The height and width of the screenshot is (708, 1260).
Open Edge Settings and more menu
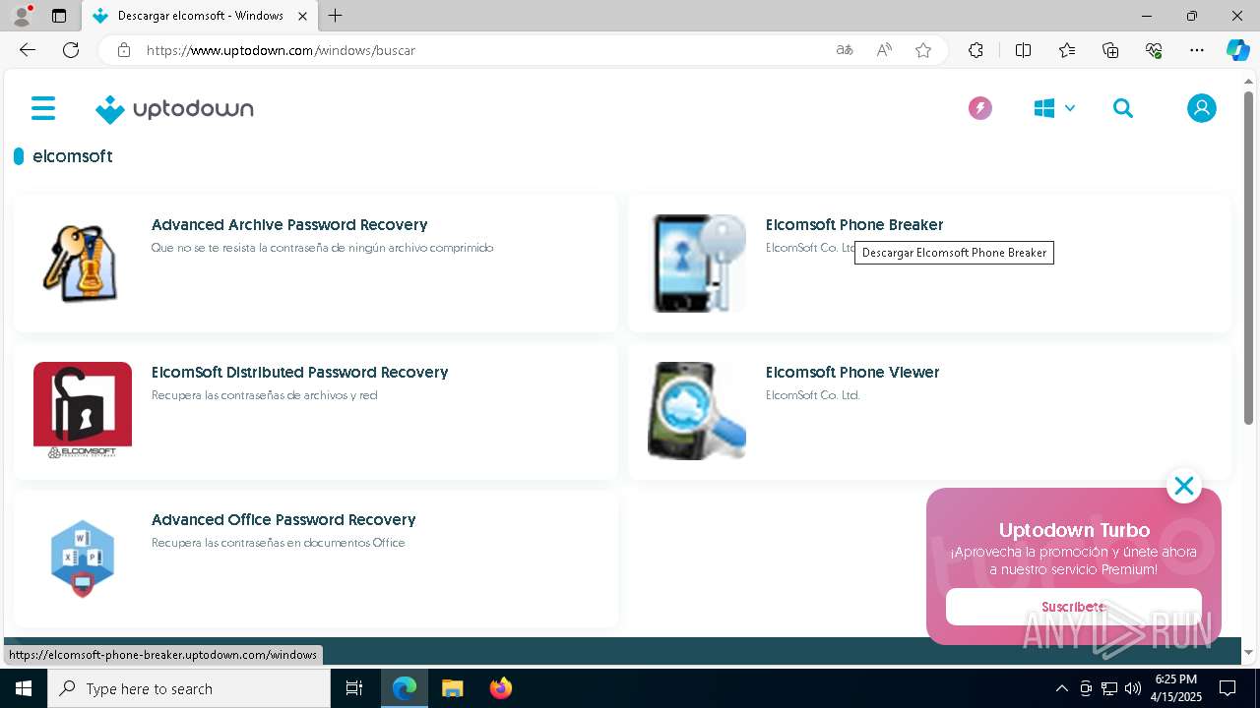point(1197,50)
